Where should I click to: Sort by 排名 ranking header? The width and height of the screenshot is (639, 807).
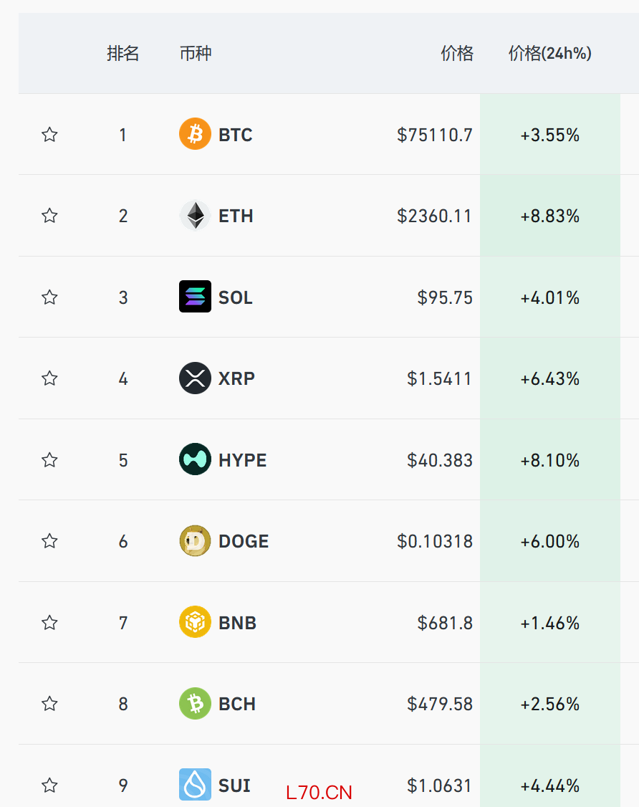point(122,53)
